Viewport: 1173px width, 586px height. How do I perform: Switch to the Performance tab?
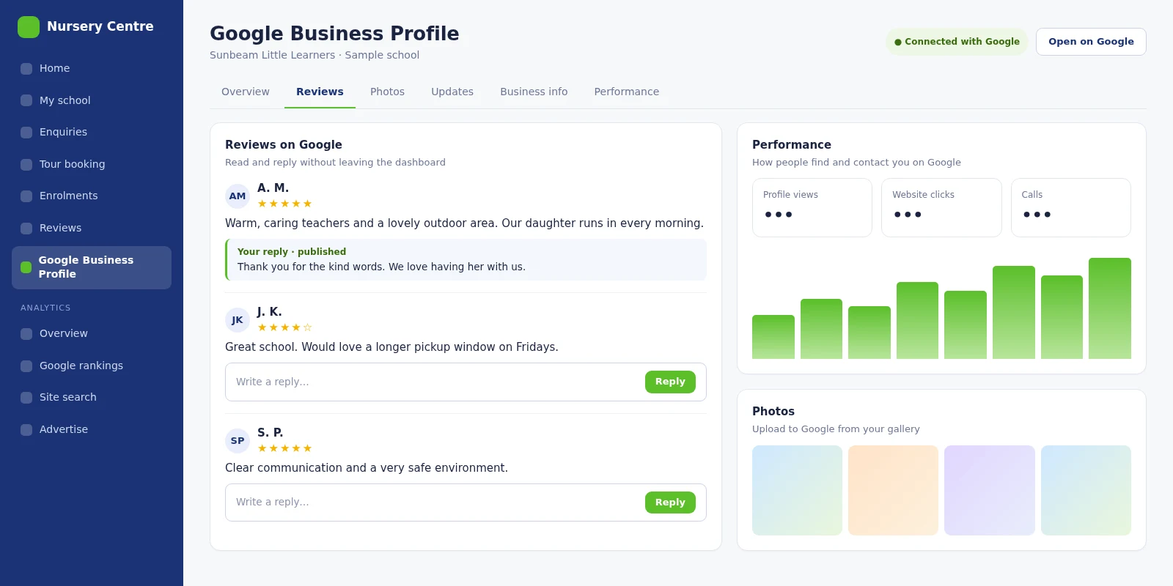627,92
